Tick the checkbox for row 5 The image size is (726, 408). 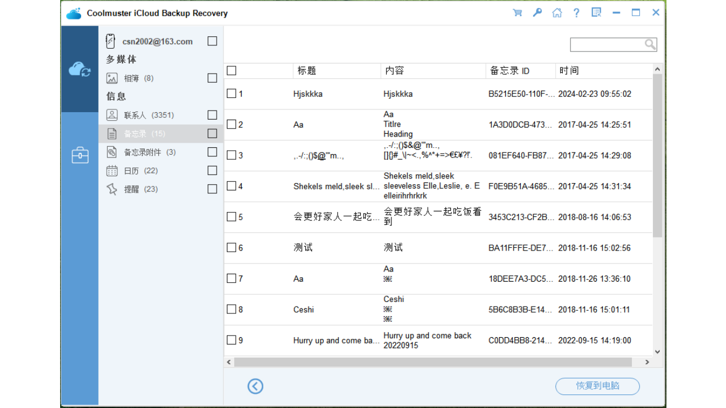pyautogui.click(x=232, y=216)
